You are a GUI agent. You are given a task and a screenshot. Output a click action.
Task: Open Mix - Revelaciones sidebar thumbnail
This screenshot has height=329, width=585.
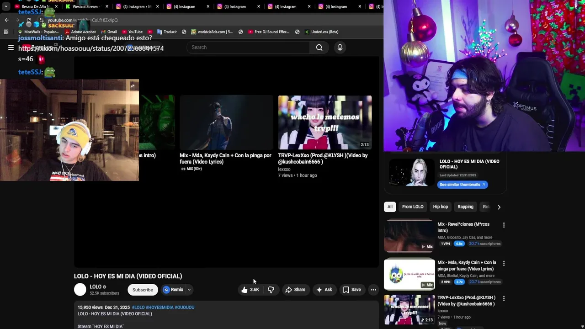tap(409, 236)
